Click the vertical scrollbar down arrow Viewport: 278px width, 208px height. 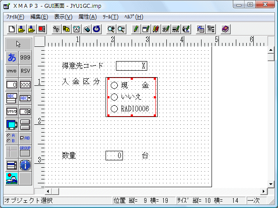pos(271,184)
